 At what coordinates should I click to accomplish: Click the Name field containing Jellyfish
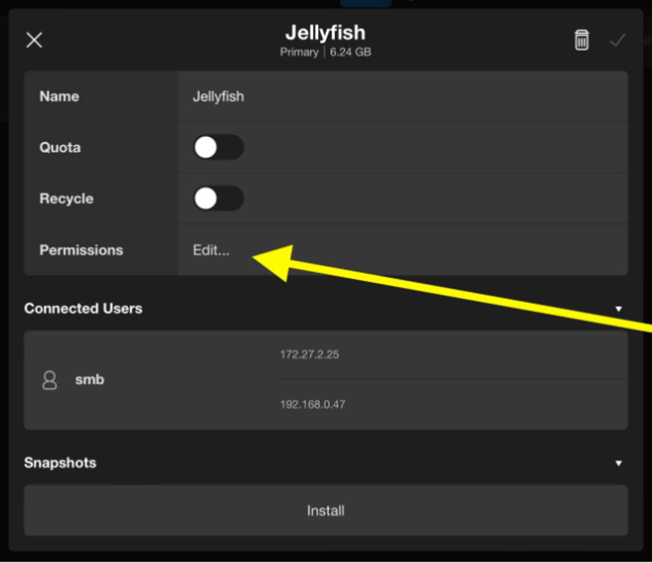click(401, 96)
